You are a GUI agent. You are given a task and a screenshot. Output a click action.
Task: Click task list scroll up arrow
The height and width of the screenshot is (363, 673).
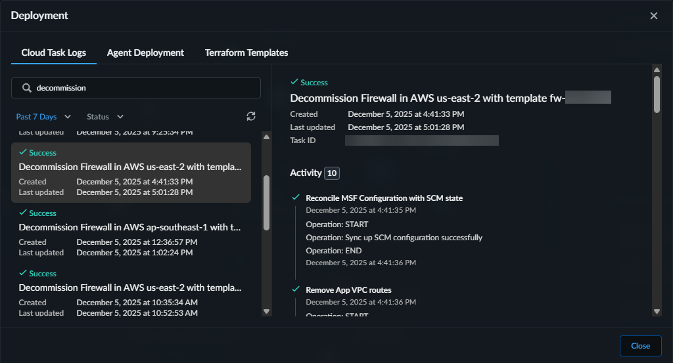266,137
